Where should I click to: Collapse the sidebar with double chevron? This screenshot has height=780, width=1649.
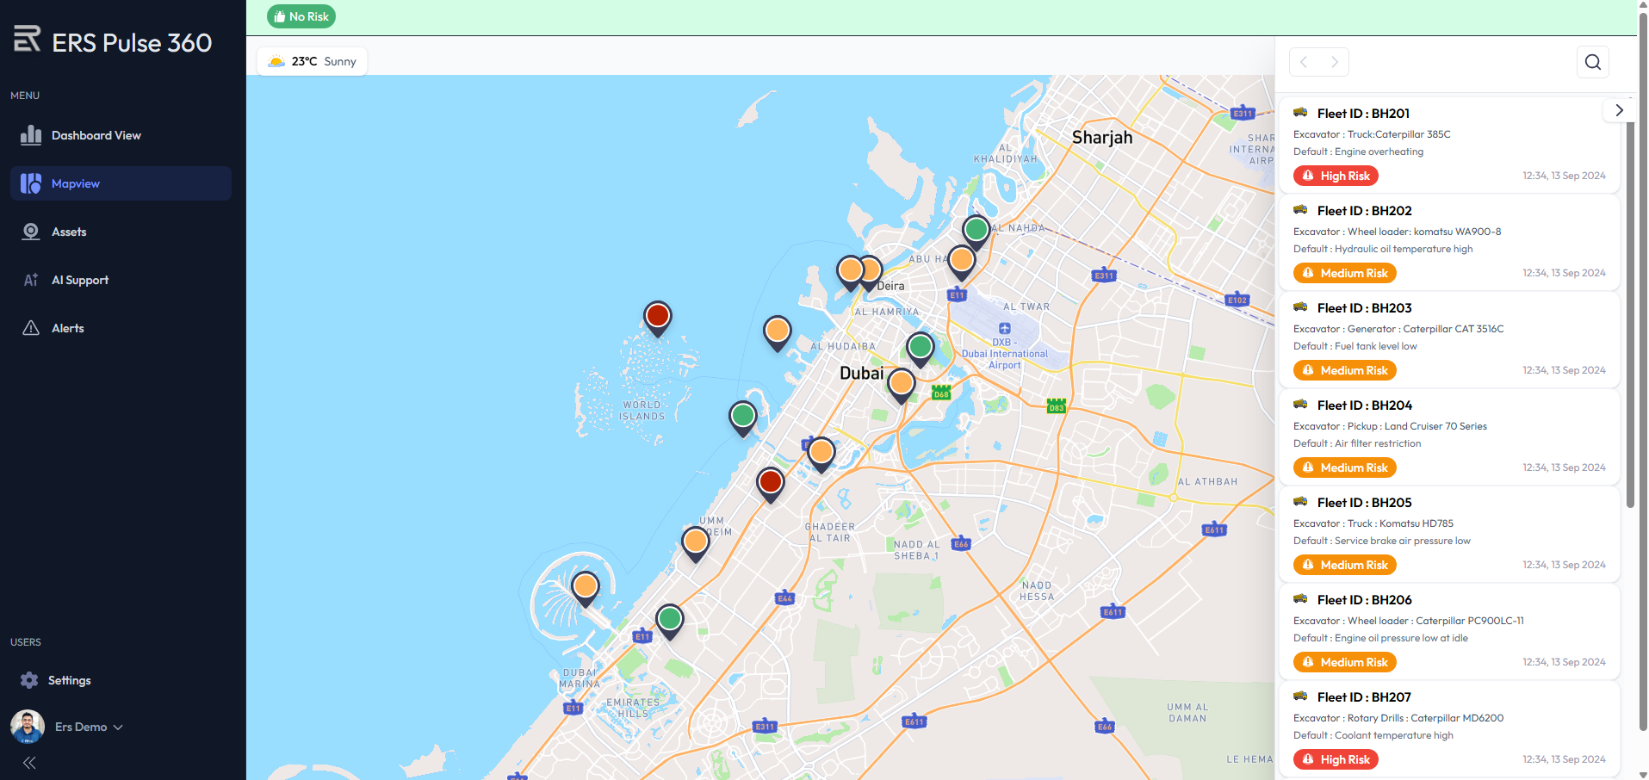tap(29, 763)
